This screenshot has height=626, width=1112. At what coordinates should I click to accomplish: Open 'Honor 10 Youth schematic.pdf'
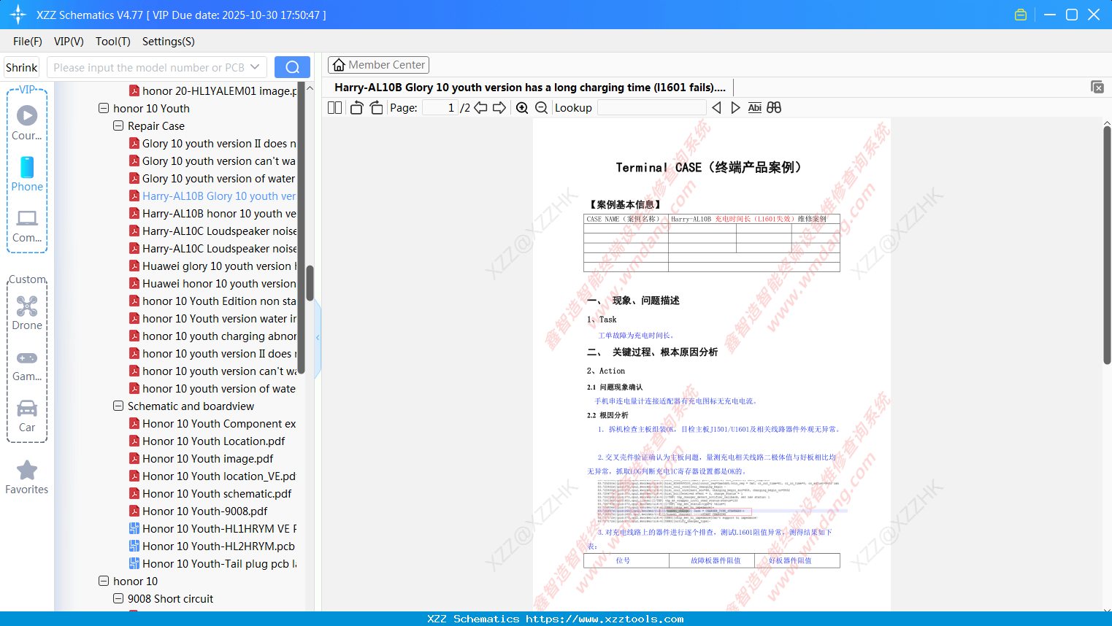click(211, 493)
